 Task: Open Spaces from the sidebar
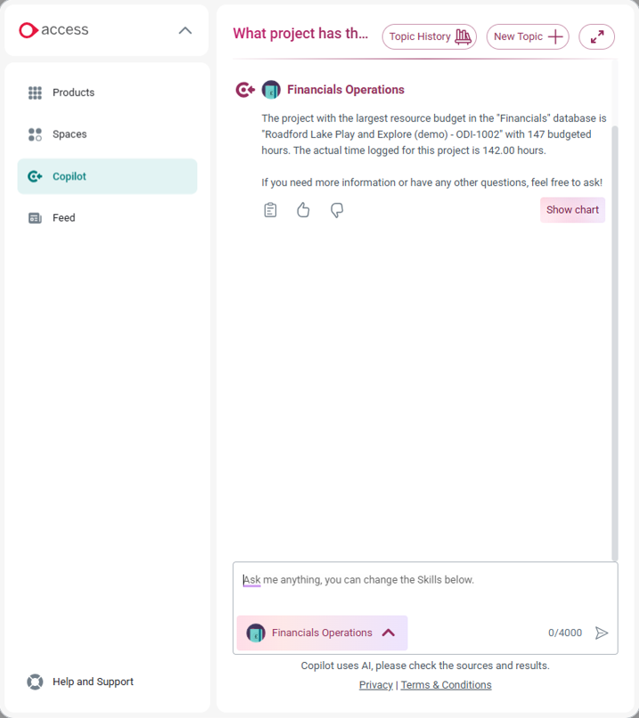69,135
